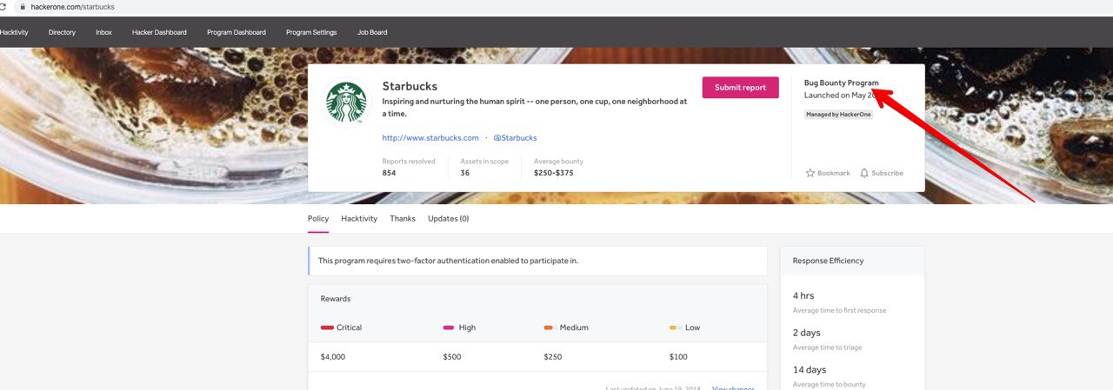Open the @Starbucks Twitter link
This screenshot has height=390, width=1113.
515,138
